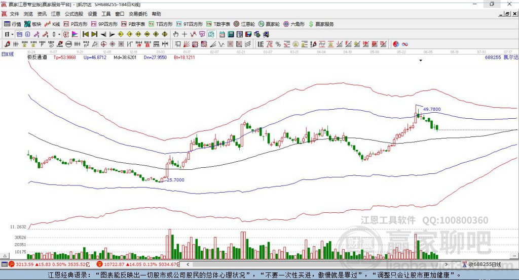The height and width of the screenshot is (280, 519).
Task: Click the horizontal scrollbar right arrow
Action: (446, 264)
